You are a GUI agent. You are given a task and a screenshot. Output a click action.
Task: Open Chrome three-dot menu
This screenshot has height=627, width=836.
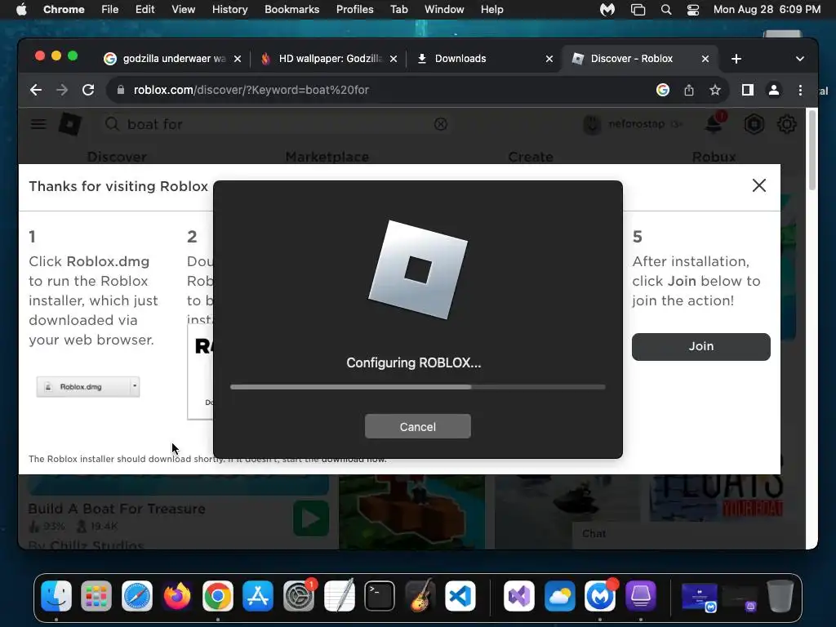click(x=800, y=90)
